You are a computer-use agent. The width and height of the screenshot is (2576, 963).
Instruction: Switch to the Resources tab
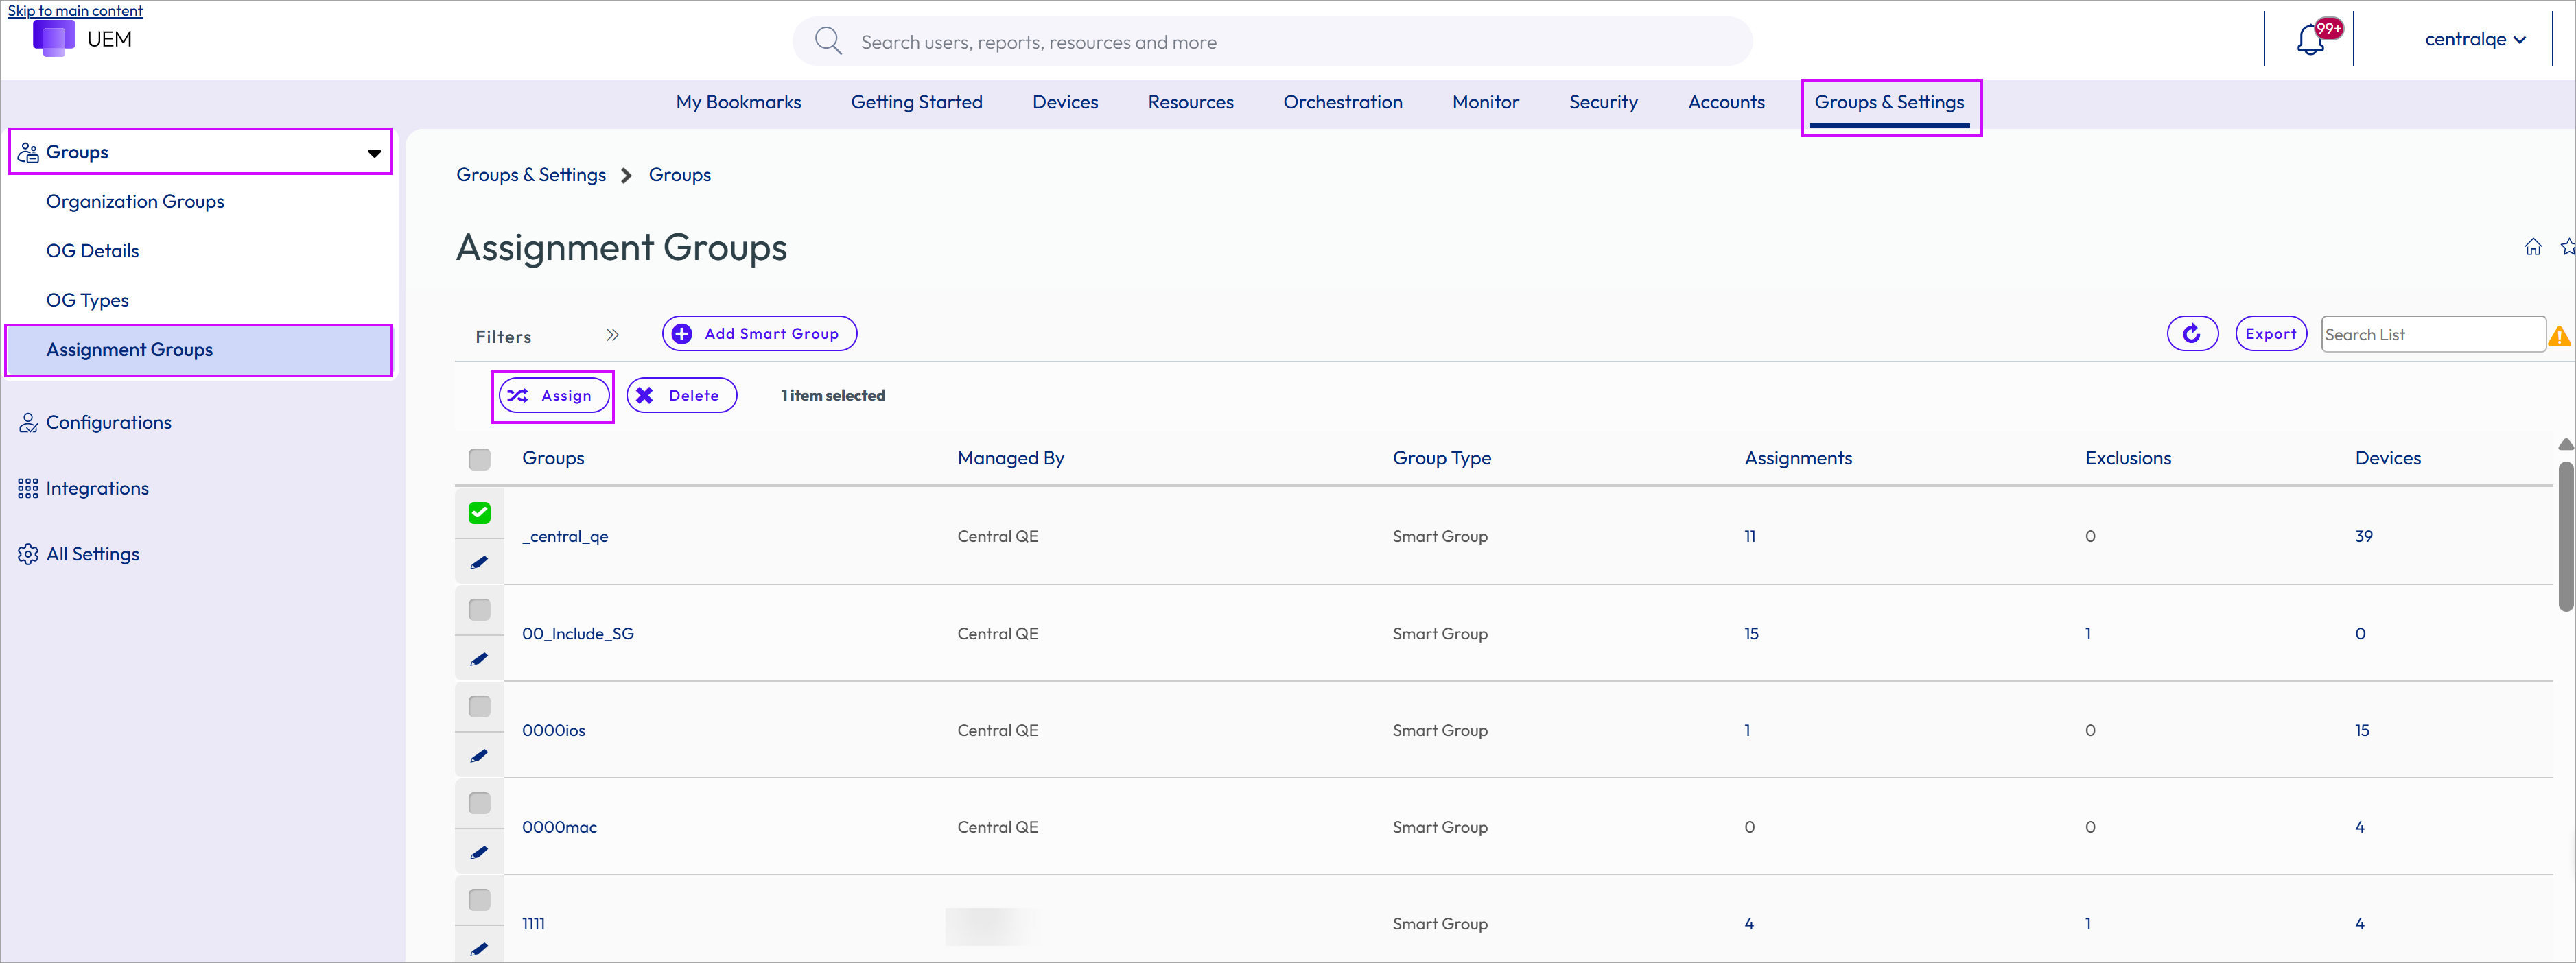pos(1190,102)
